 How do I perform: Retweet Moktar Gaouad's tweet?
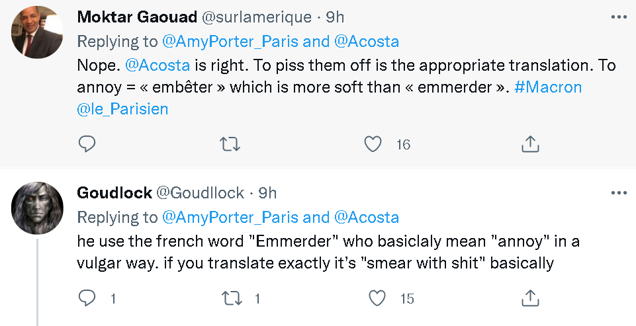click(230, 143)
